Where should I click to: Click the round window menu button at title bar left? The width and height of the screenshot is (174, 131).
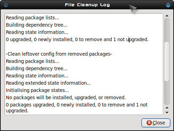pos(6,5)
